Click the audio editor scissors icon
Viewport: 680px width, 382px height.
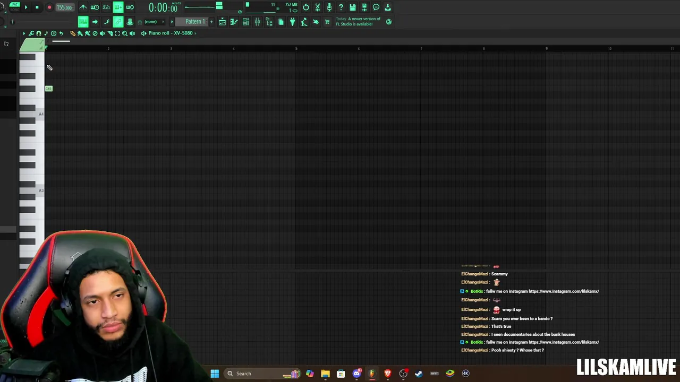coord(318,7)
